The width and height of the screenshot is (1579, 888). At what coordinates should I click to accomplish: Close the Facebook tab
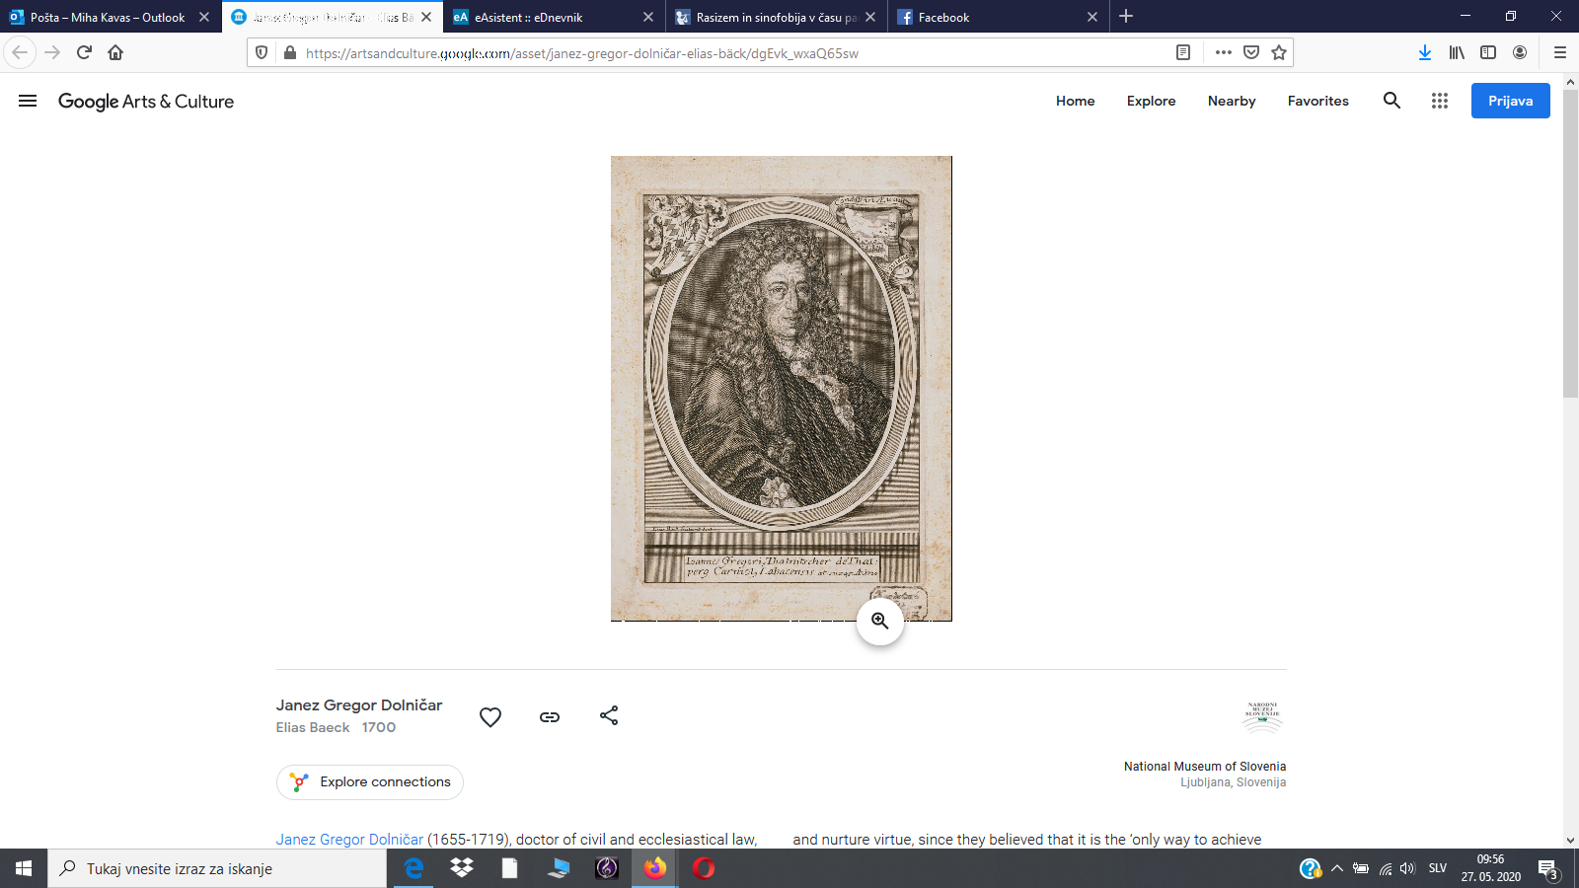(1091, 17)
